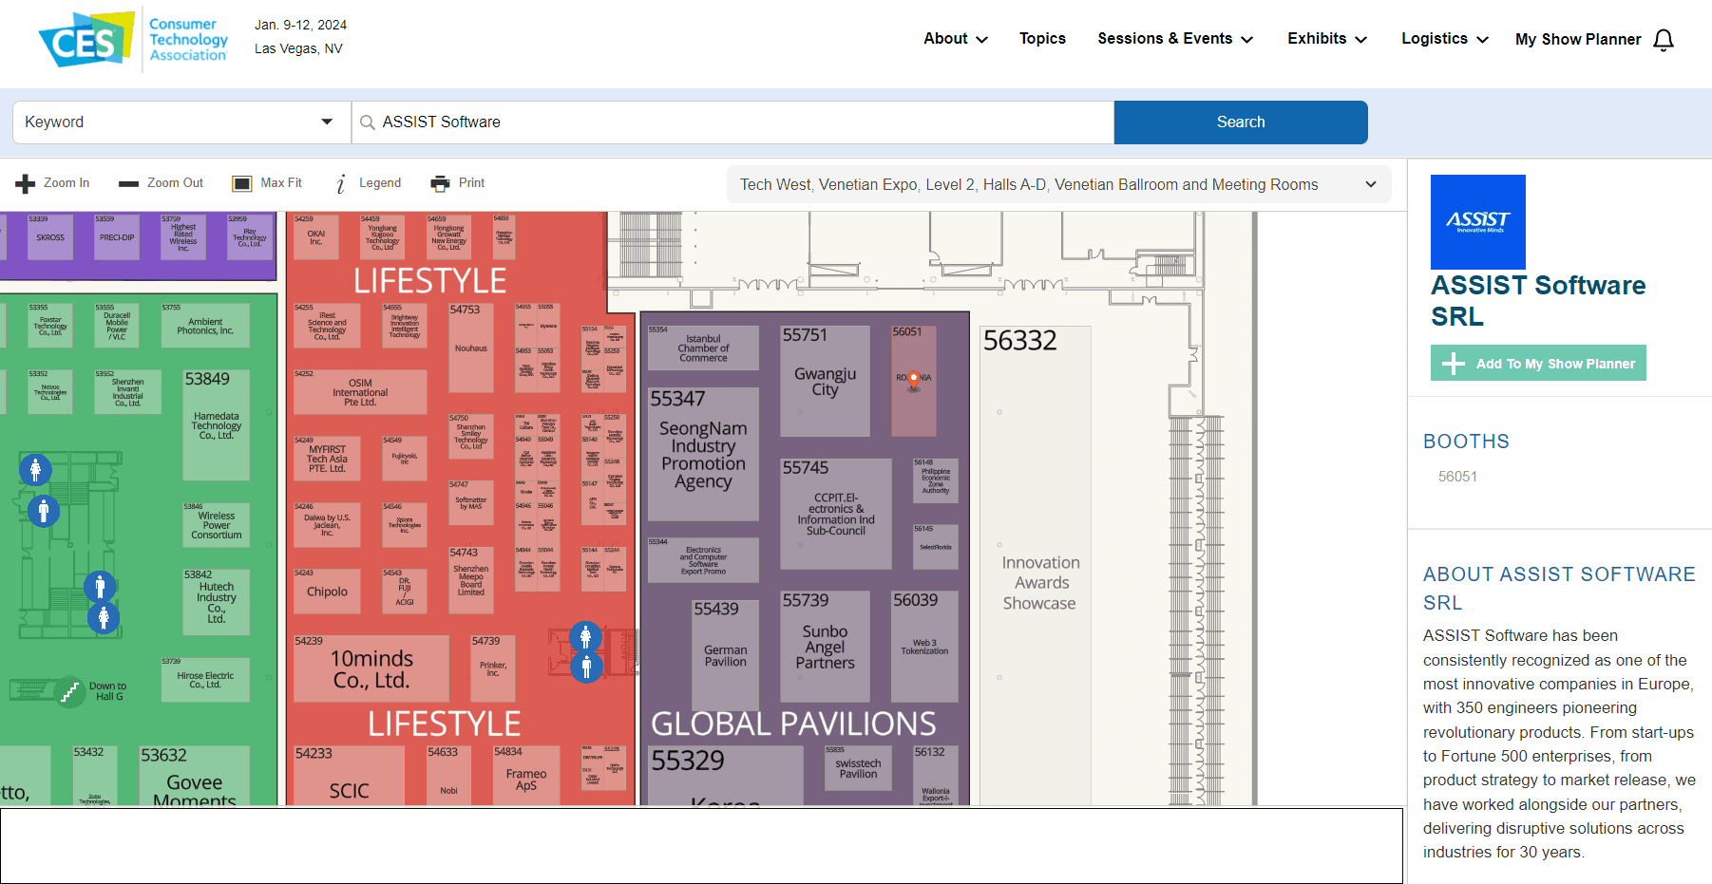Open My Show Planner

pos(1578,39)
